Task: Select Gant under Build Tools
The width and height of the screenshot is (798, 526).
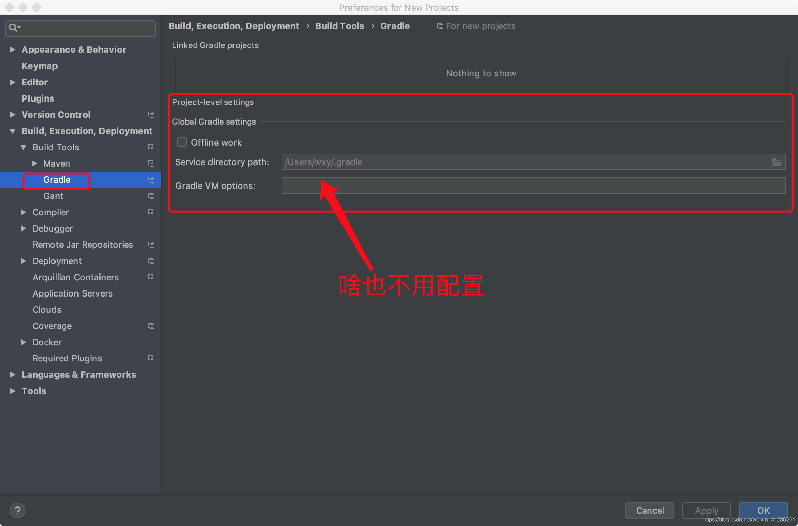Action: click(x=53, y=196)
